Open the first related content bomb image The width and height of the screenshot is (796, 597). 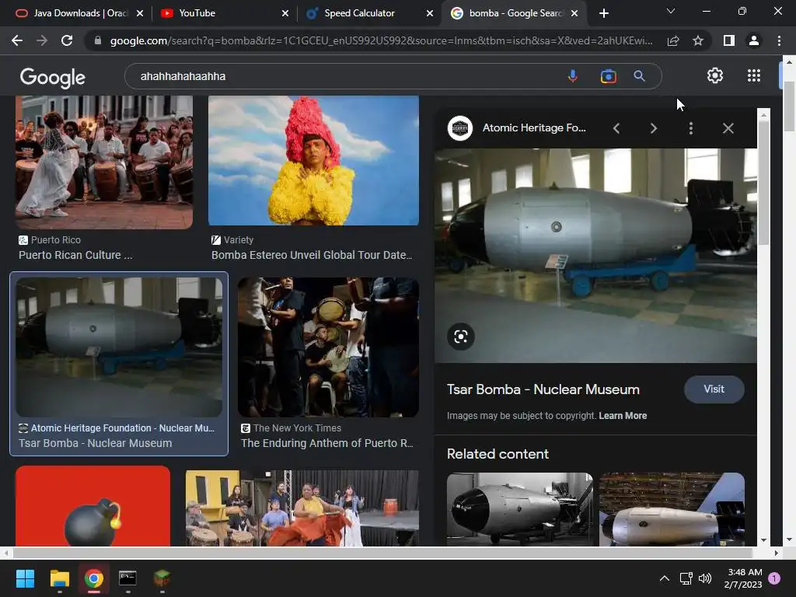click(x=520, y=509)
